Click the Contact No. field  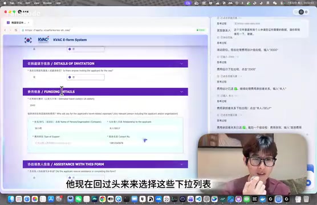point(143,143)
